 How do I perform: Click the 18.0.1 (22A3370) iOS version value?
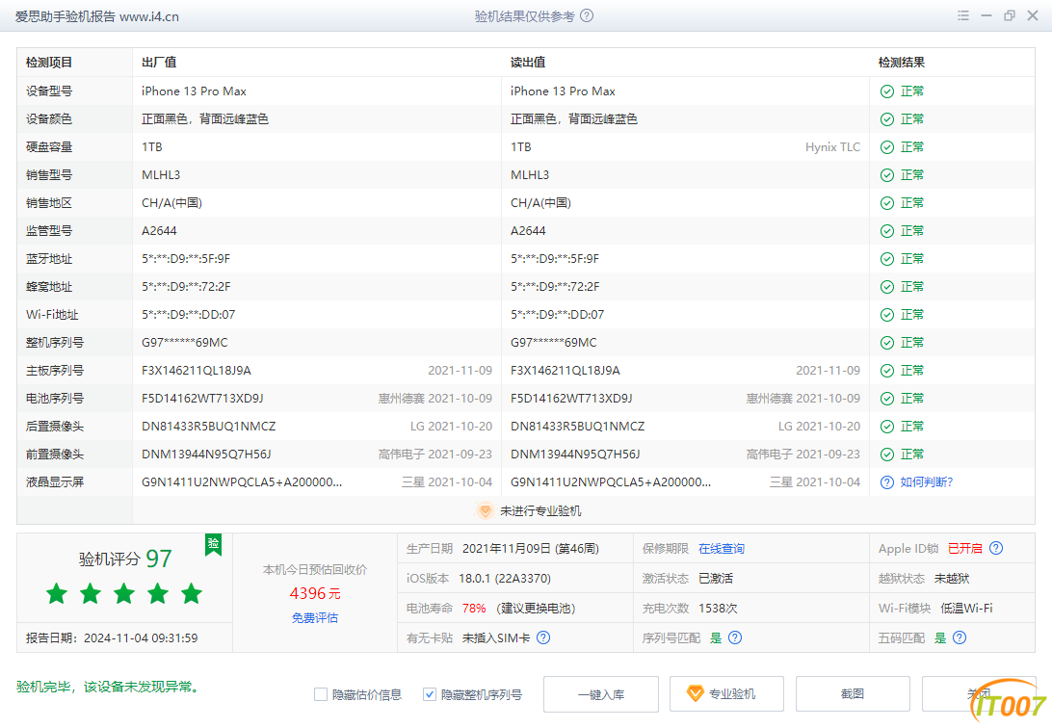[x=505, y=579]
